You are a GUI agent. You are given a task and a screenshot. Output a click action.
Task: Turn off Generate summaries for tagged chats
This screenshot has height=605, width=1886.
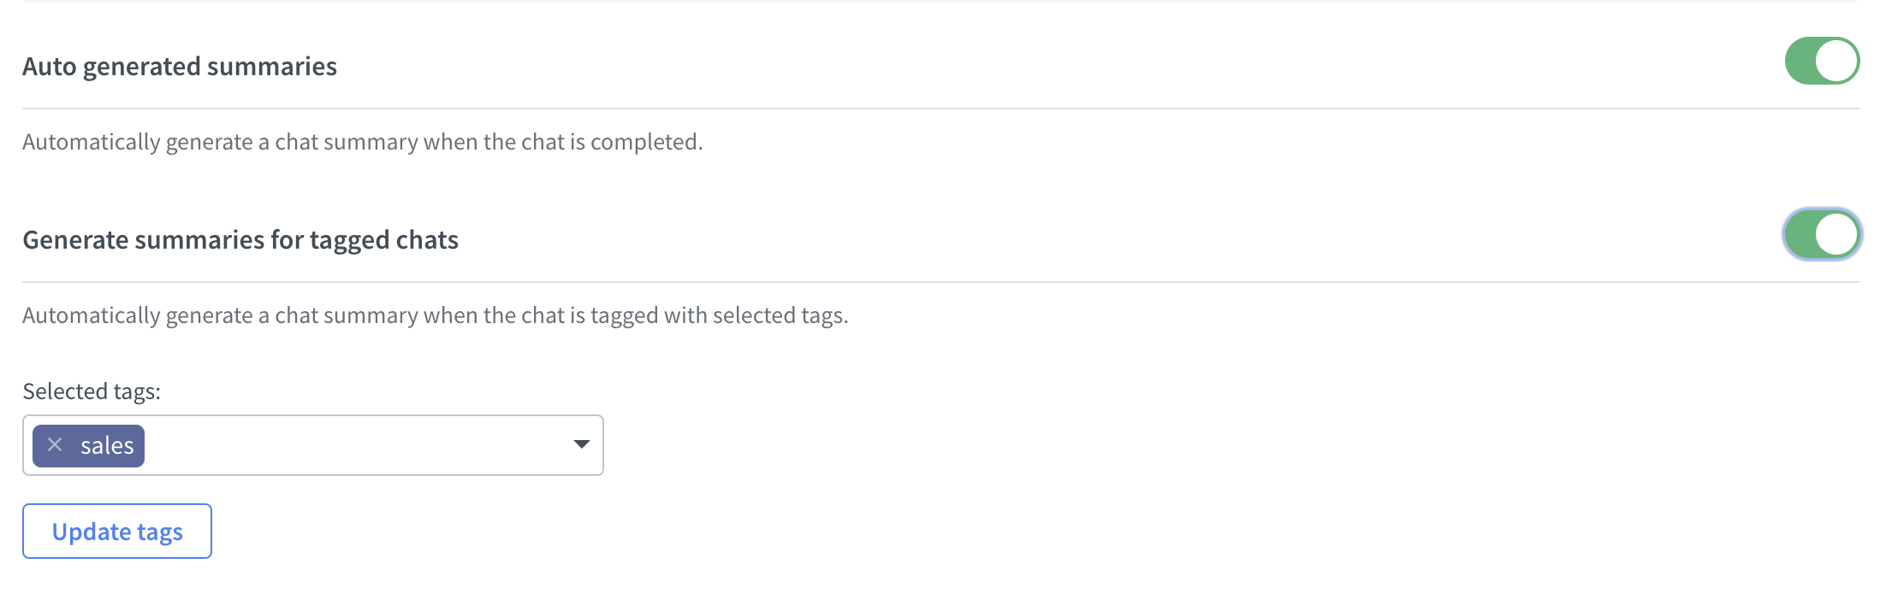[x=1822, y=234]
